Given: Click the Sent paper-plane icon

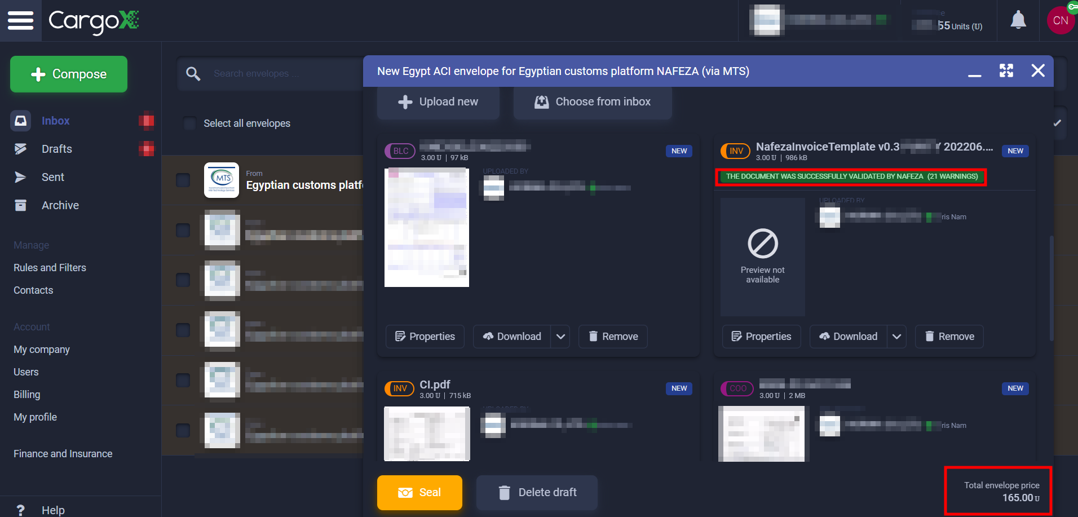Looking at the screenshot, I should [21, 177].
